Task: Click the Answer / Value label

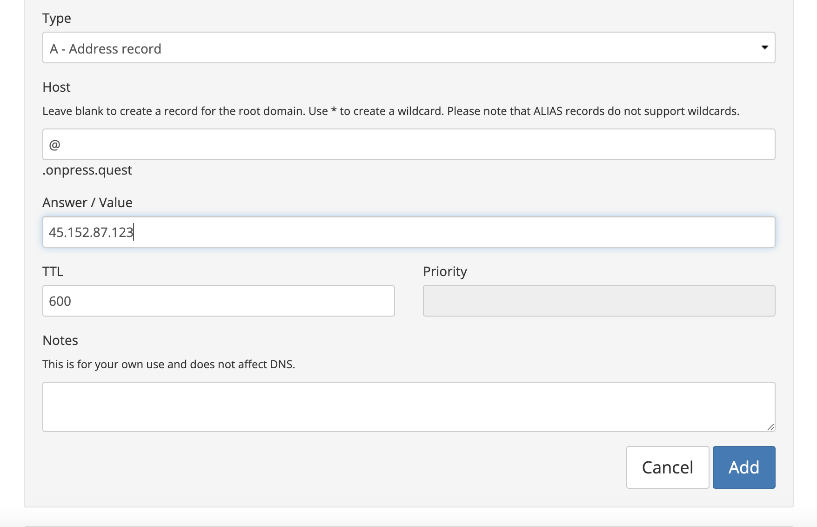Action: [x=87, y=203]
